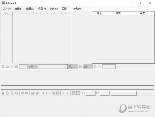Click the L1 input field
155x117 pixels.
91,93
